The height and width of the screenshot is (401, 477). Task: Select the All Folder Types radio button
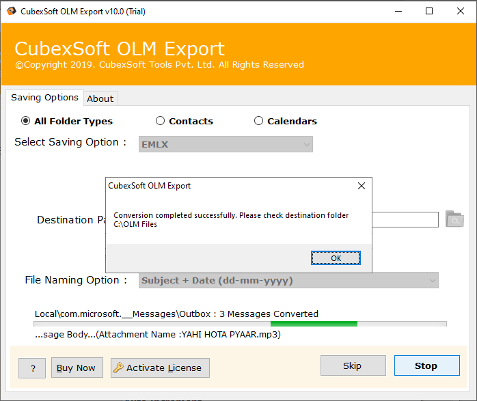coord(25,121)
